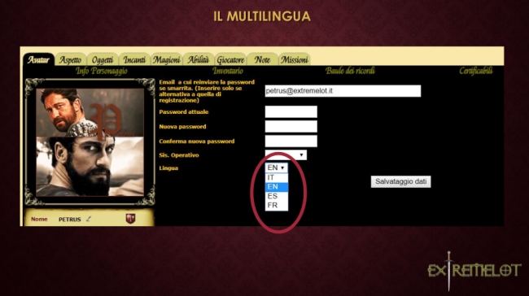Image resolution: width=529 pixels, height=296 pixels.
Task: Choose IT in language list
Action: point(277,177)
